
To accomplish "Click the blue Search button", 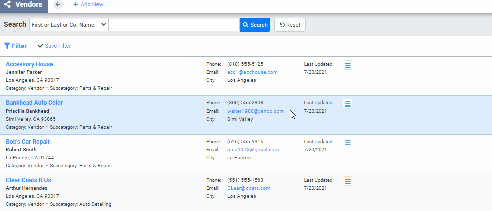I will [255, 25].
